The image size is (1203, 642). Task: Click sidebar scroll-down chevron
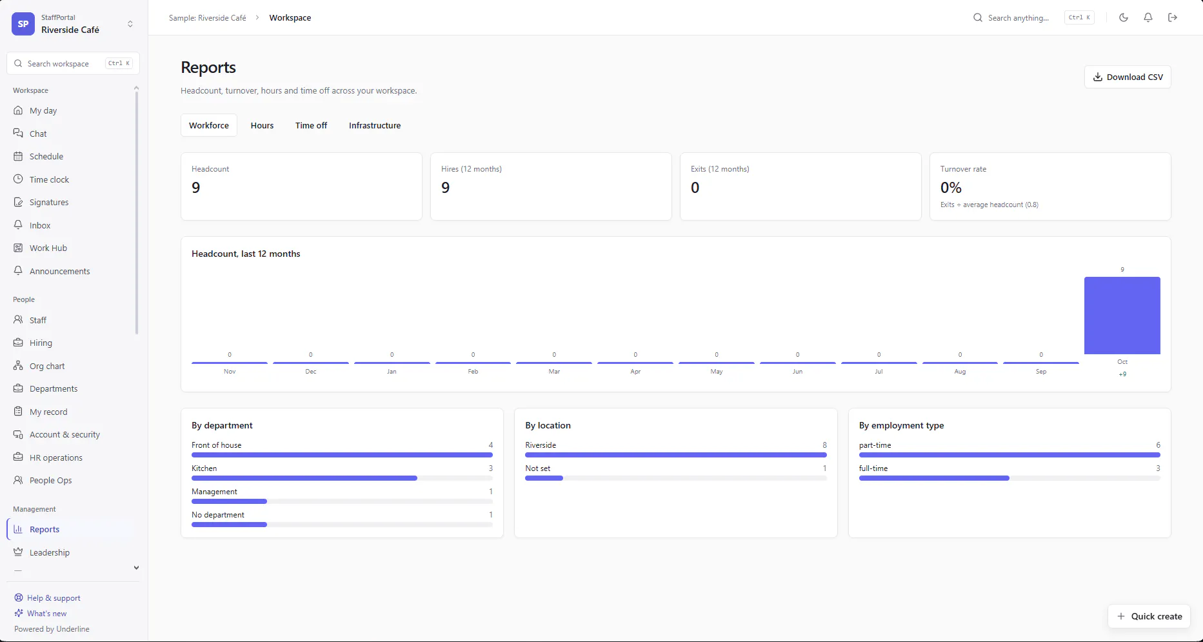tap(136, 568)
